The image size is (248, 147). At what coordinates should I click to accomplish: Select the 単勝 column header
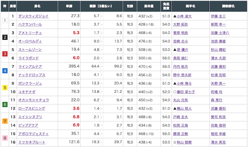click(69, 6)
